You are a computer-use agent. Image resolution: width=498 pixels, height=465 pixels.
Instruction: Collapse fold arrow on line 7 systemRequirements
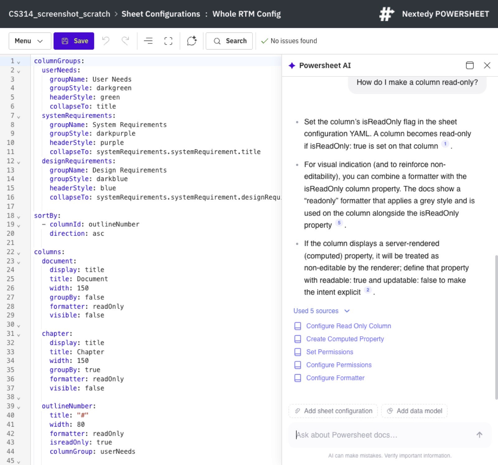point(19,117)
